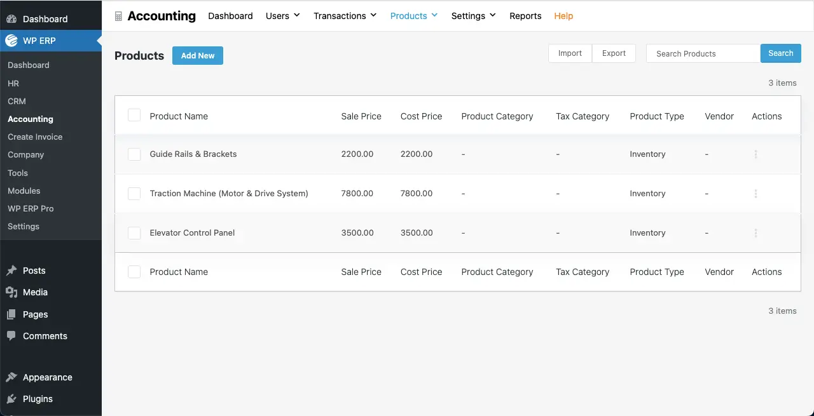Click the Comments bubble icon
Viewport: 814px width, 416px height.
pyautogui.click(x=11, y=336)
